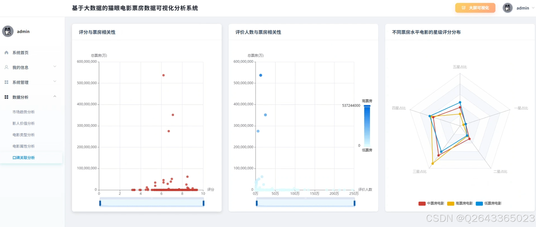Click the admin name in sidebar
This screenshot has height=227, width=536.
click(23, 32)
